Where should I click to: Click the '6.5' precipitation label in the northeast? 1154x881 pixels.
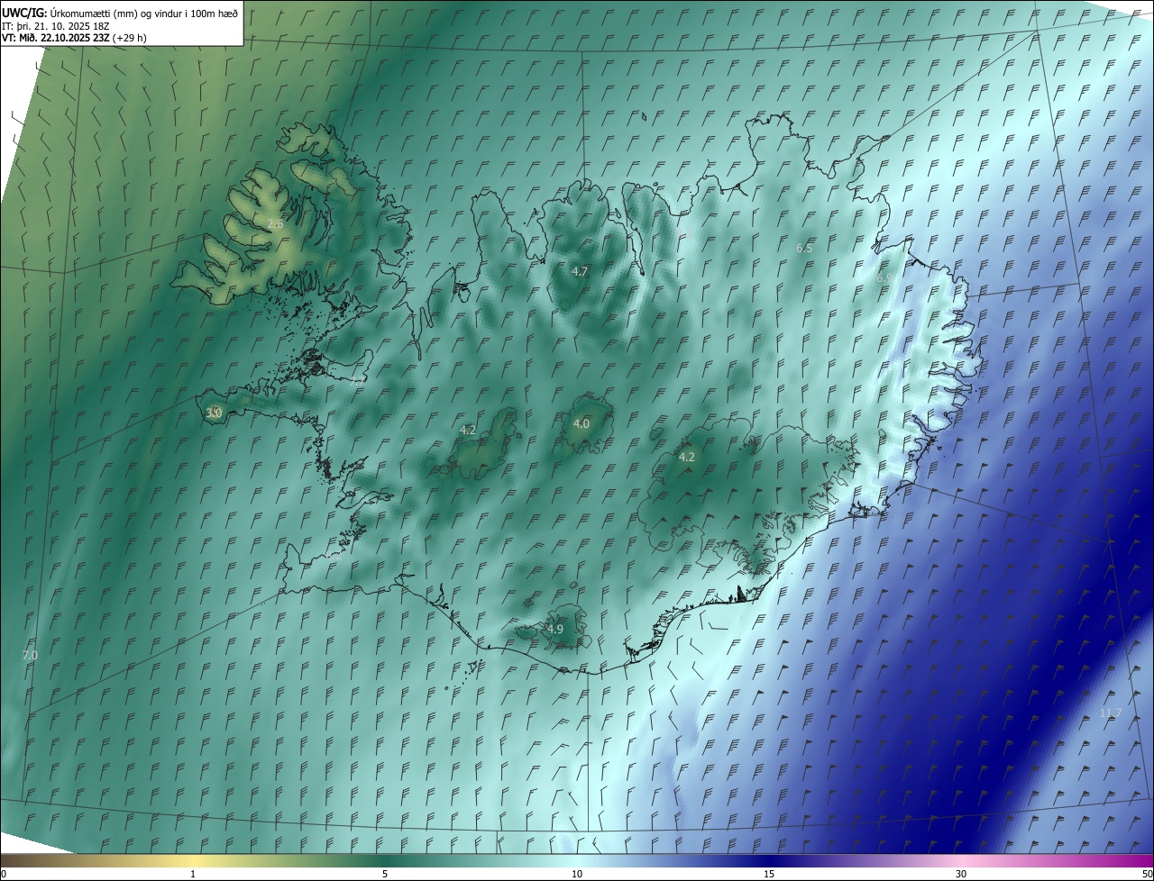[x=804, y=248]
